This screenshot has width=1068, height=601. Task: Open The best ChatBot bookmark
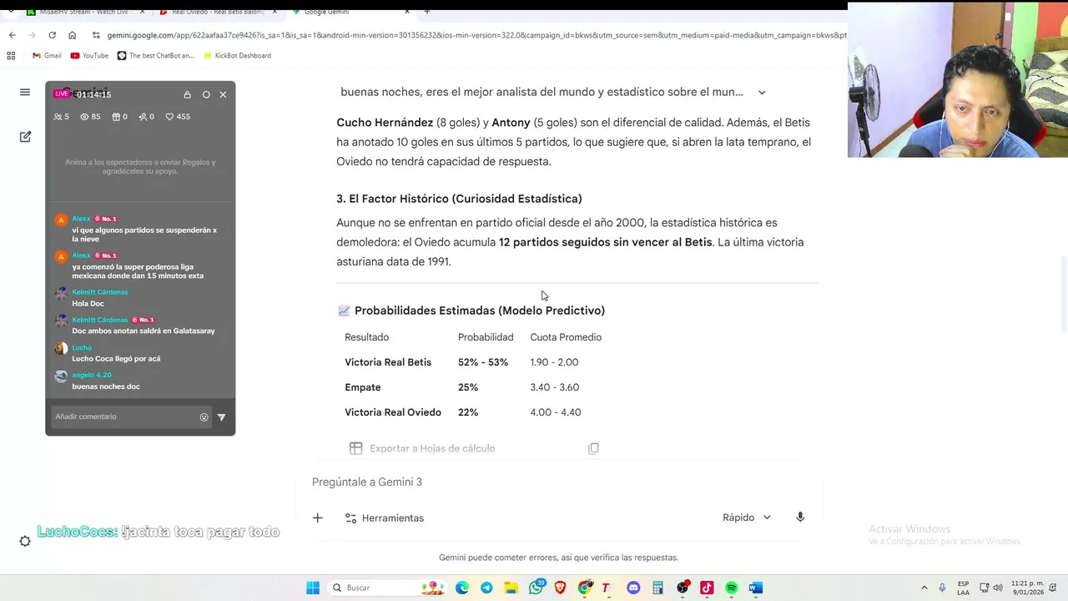(155, 56)
